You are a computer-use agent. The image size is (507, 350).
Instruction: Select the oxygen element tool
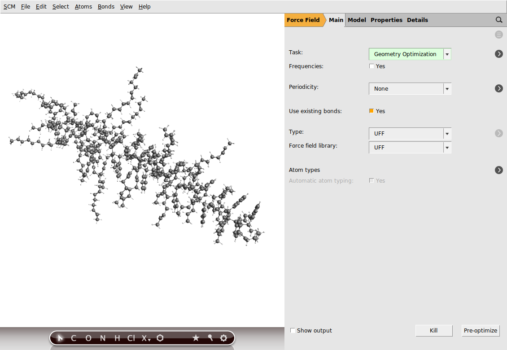pyautogui.click(x=88, y=338)
